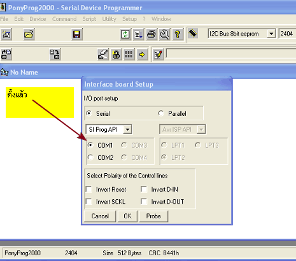Select the LPT3 radio button
The height and width of the screenshot is (261, 296).
[198, 145]
